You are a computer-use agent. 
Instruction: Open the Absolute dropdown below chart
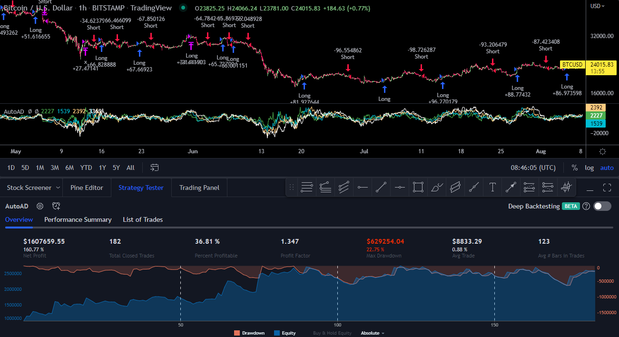[x=373, y=333]
